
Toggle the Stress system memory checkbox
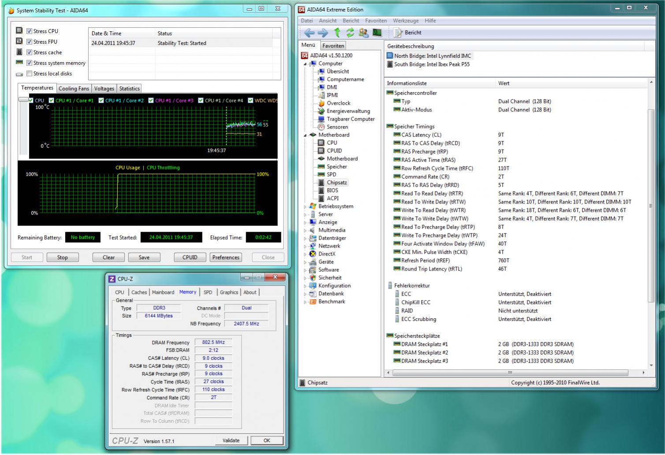[x=29, y=63]
